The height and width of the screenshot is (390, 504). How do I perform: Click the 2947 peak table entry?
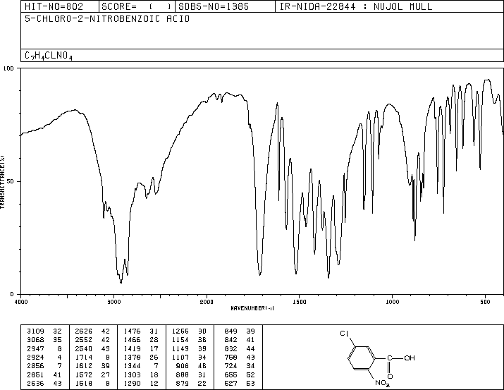pyautogui.click(x=35, y=348)
